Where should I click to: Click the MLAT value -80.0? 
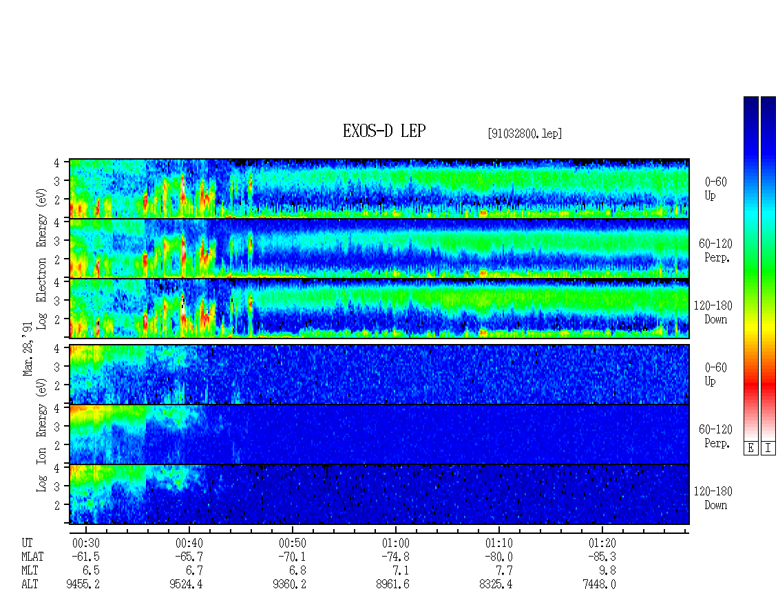(x=498, y=557)
